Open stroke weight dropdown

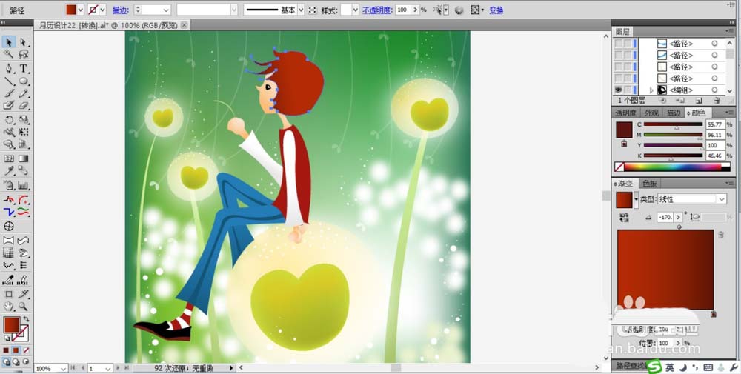166,10
